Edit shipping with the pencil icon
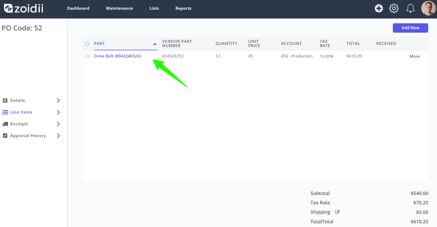The width and height of the screenshot is (437, 227). [x=337, y=212]
